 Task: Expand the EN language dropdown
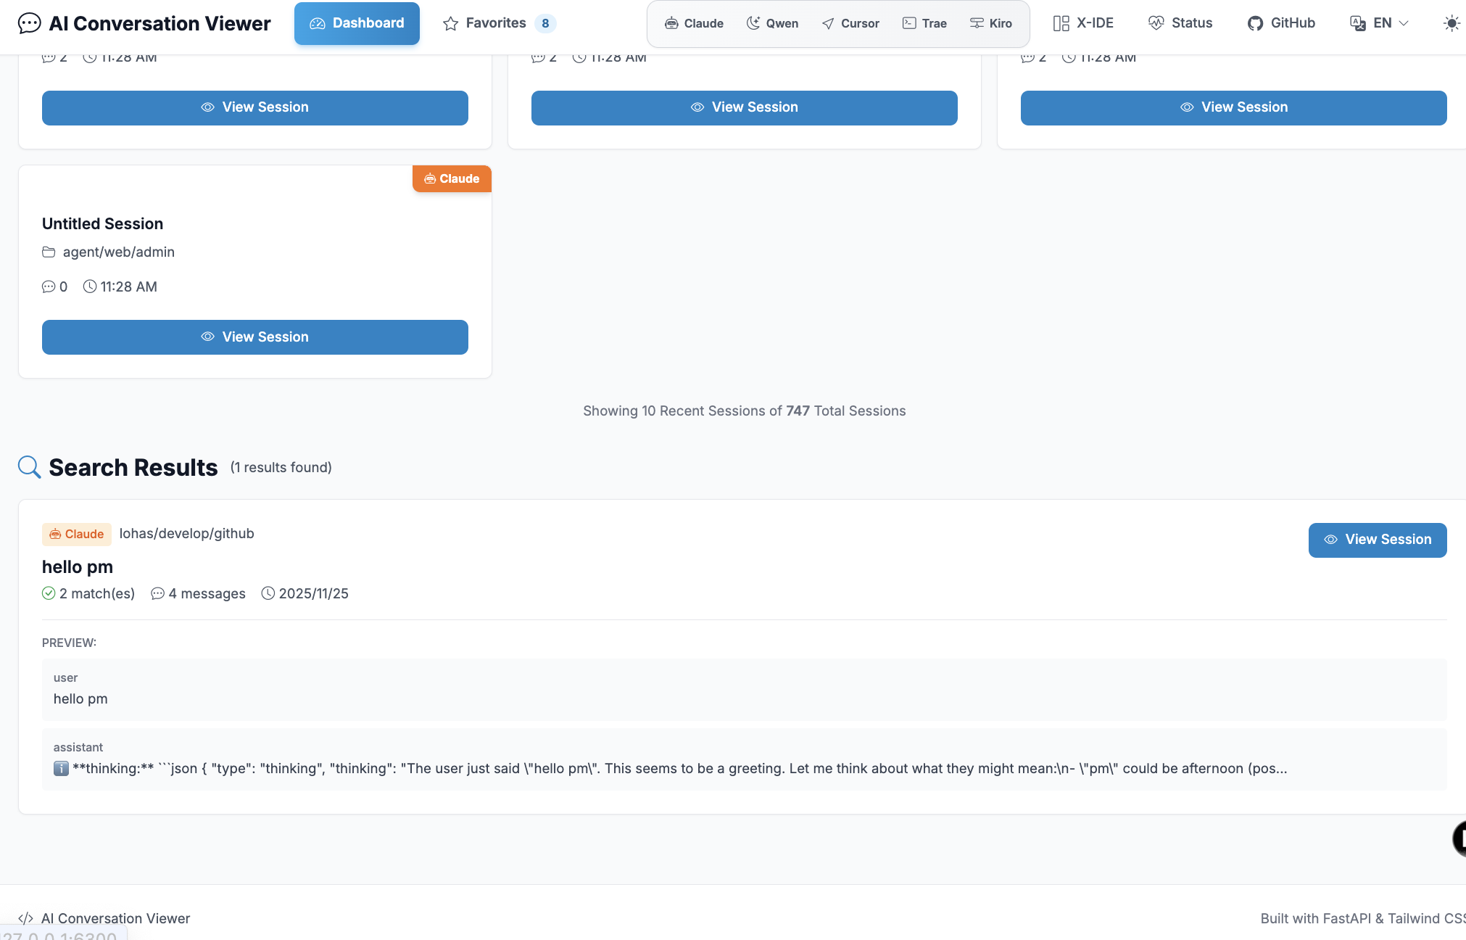1380,23
